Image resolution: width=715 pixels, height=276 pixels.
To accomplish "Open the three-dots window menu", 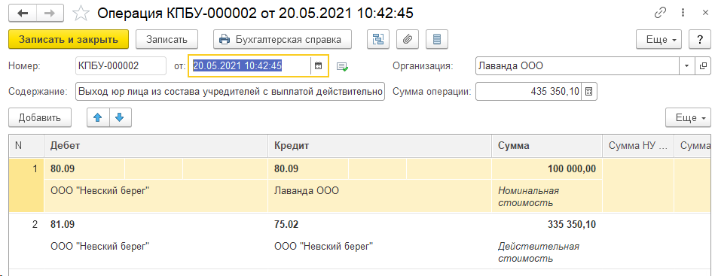I will point(683,14).
